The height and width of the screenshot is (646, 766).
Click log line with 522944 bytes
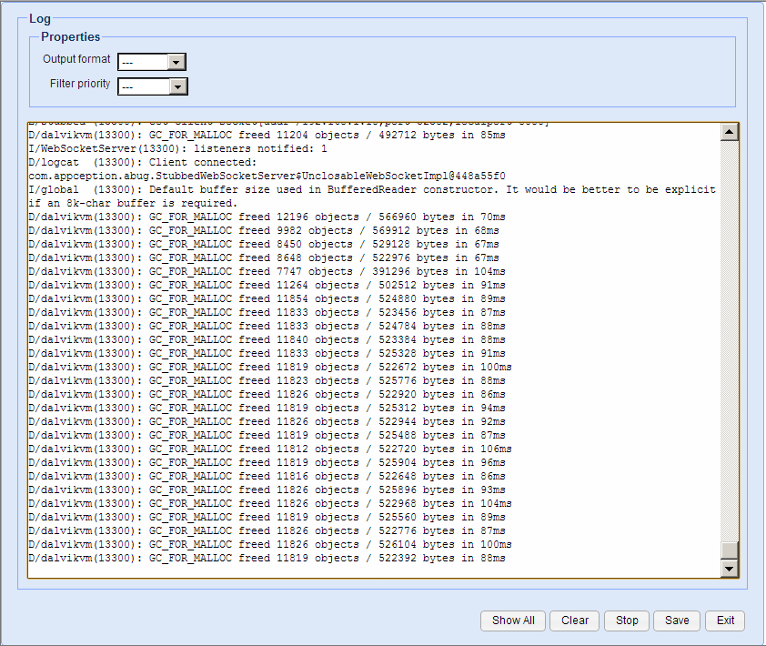tap(267, 422)
